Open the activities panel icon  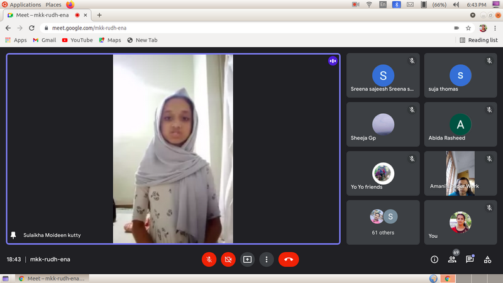pos(487,259)
